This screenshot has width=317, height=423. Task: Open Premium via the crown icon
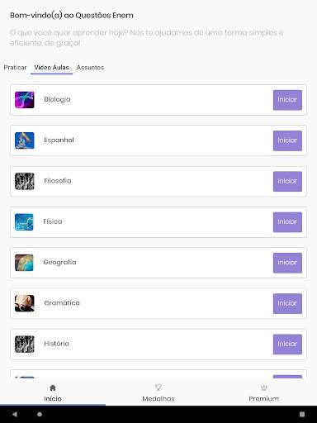(263, 387)
